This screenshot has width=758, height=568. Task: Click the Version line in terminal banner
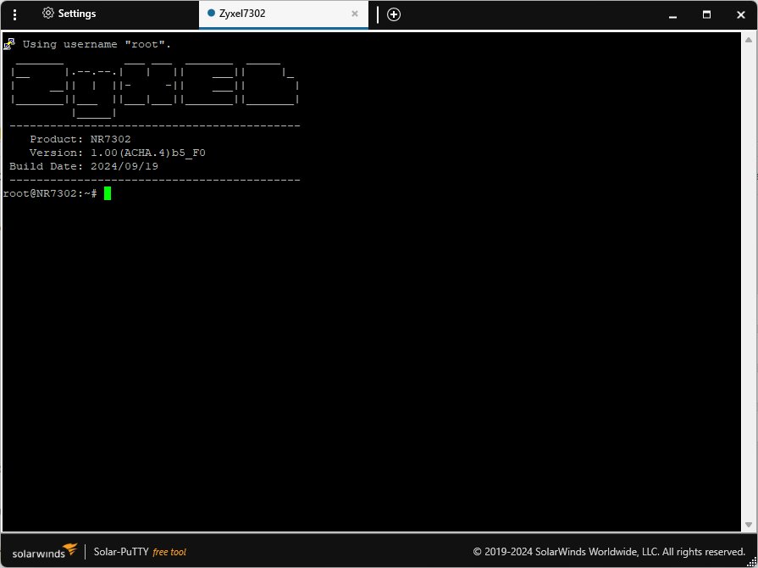pos(117,153)
